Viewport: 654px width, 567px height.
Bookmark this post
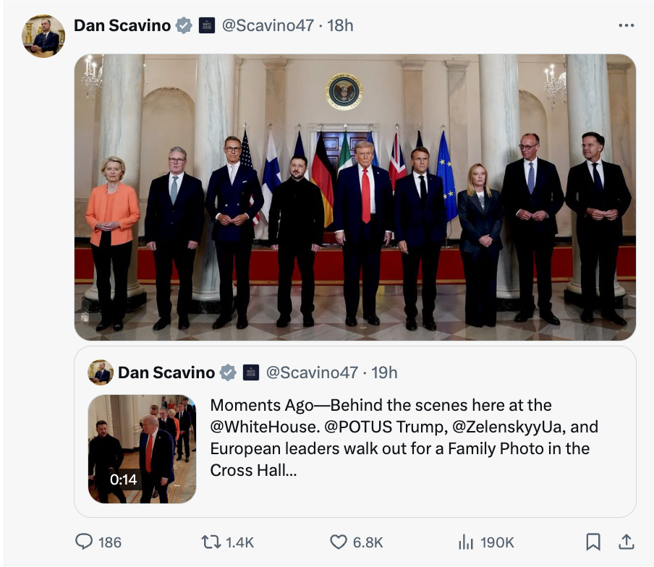(x=593, y=541)
